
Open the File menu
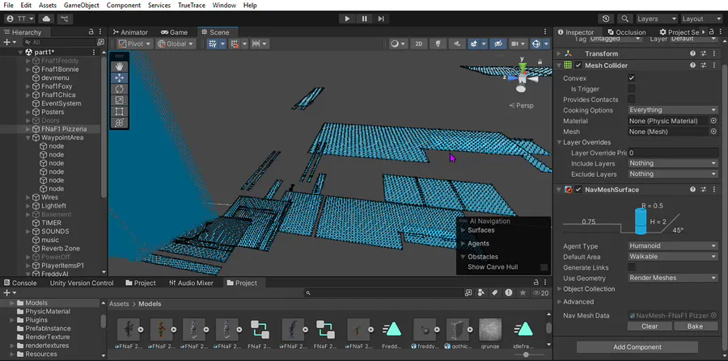[8, 5]
